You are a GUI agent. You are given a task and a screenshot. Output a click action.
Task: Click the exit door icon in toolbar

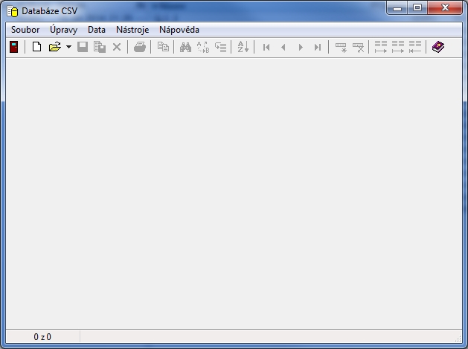point(13,47)
